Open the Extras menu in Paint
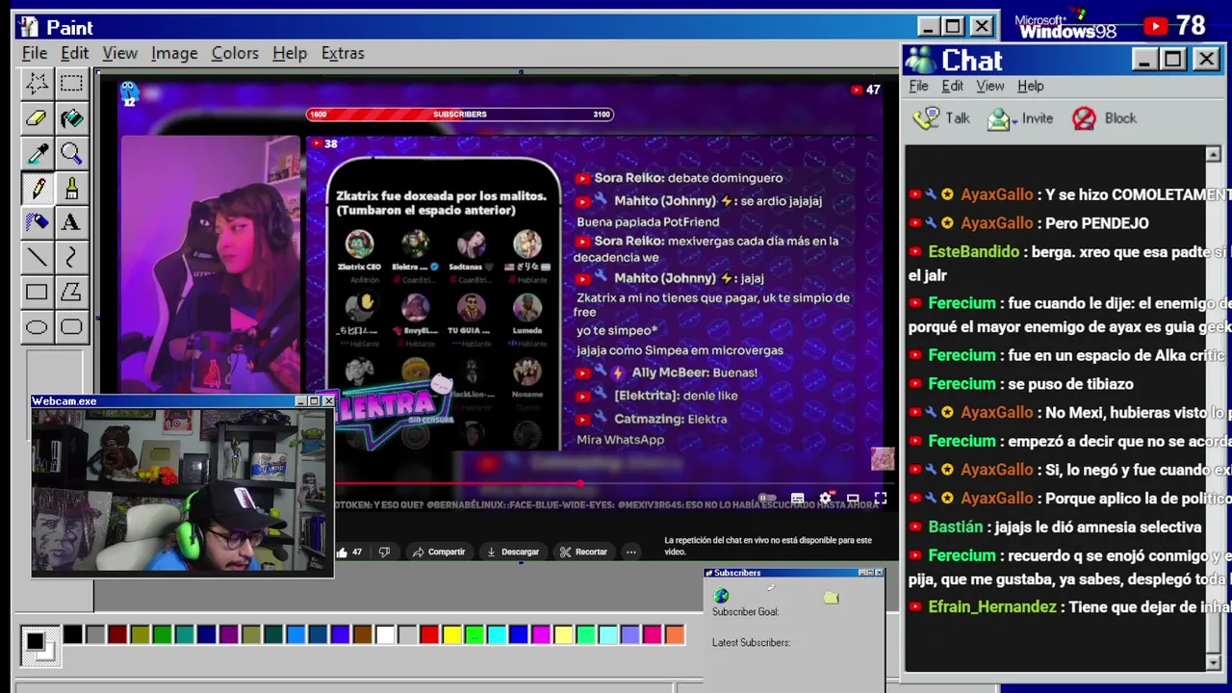1232x693 pixels. 343,53
